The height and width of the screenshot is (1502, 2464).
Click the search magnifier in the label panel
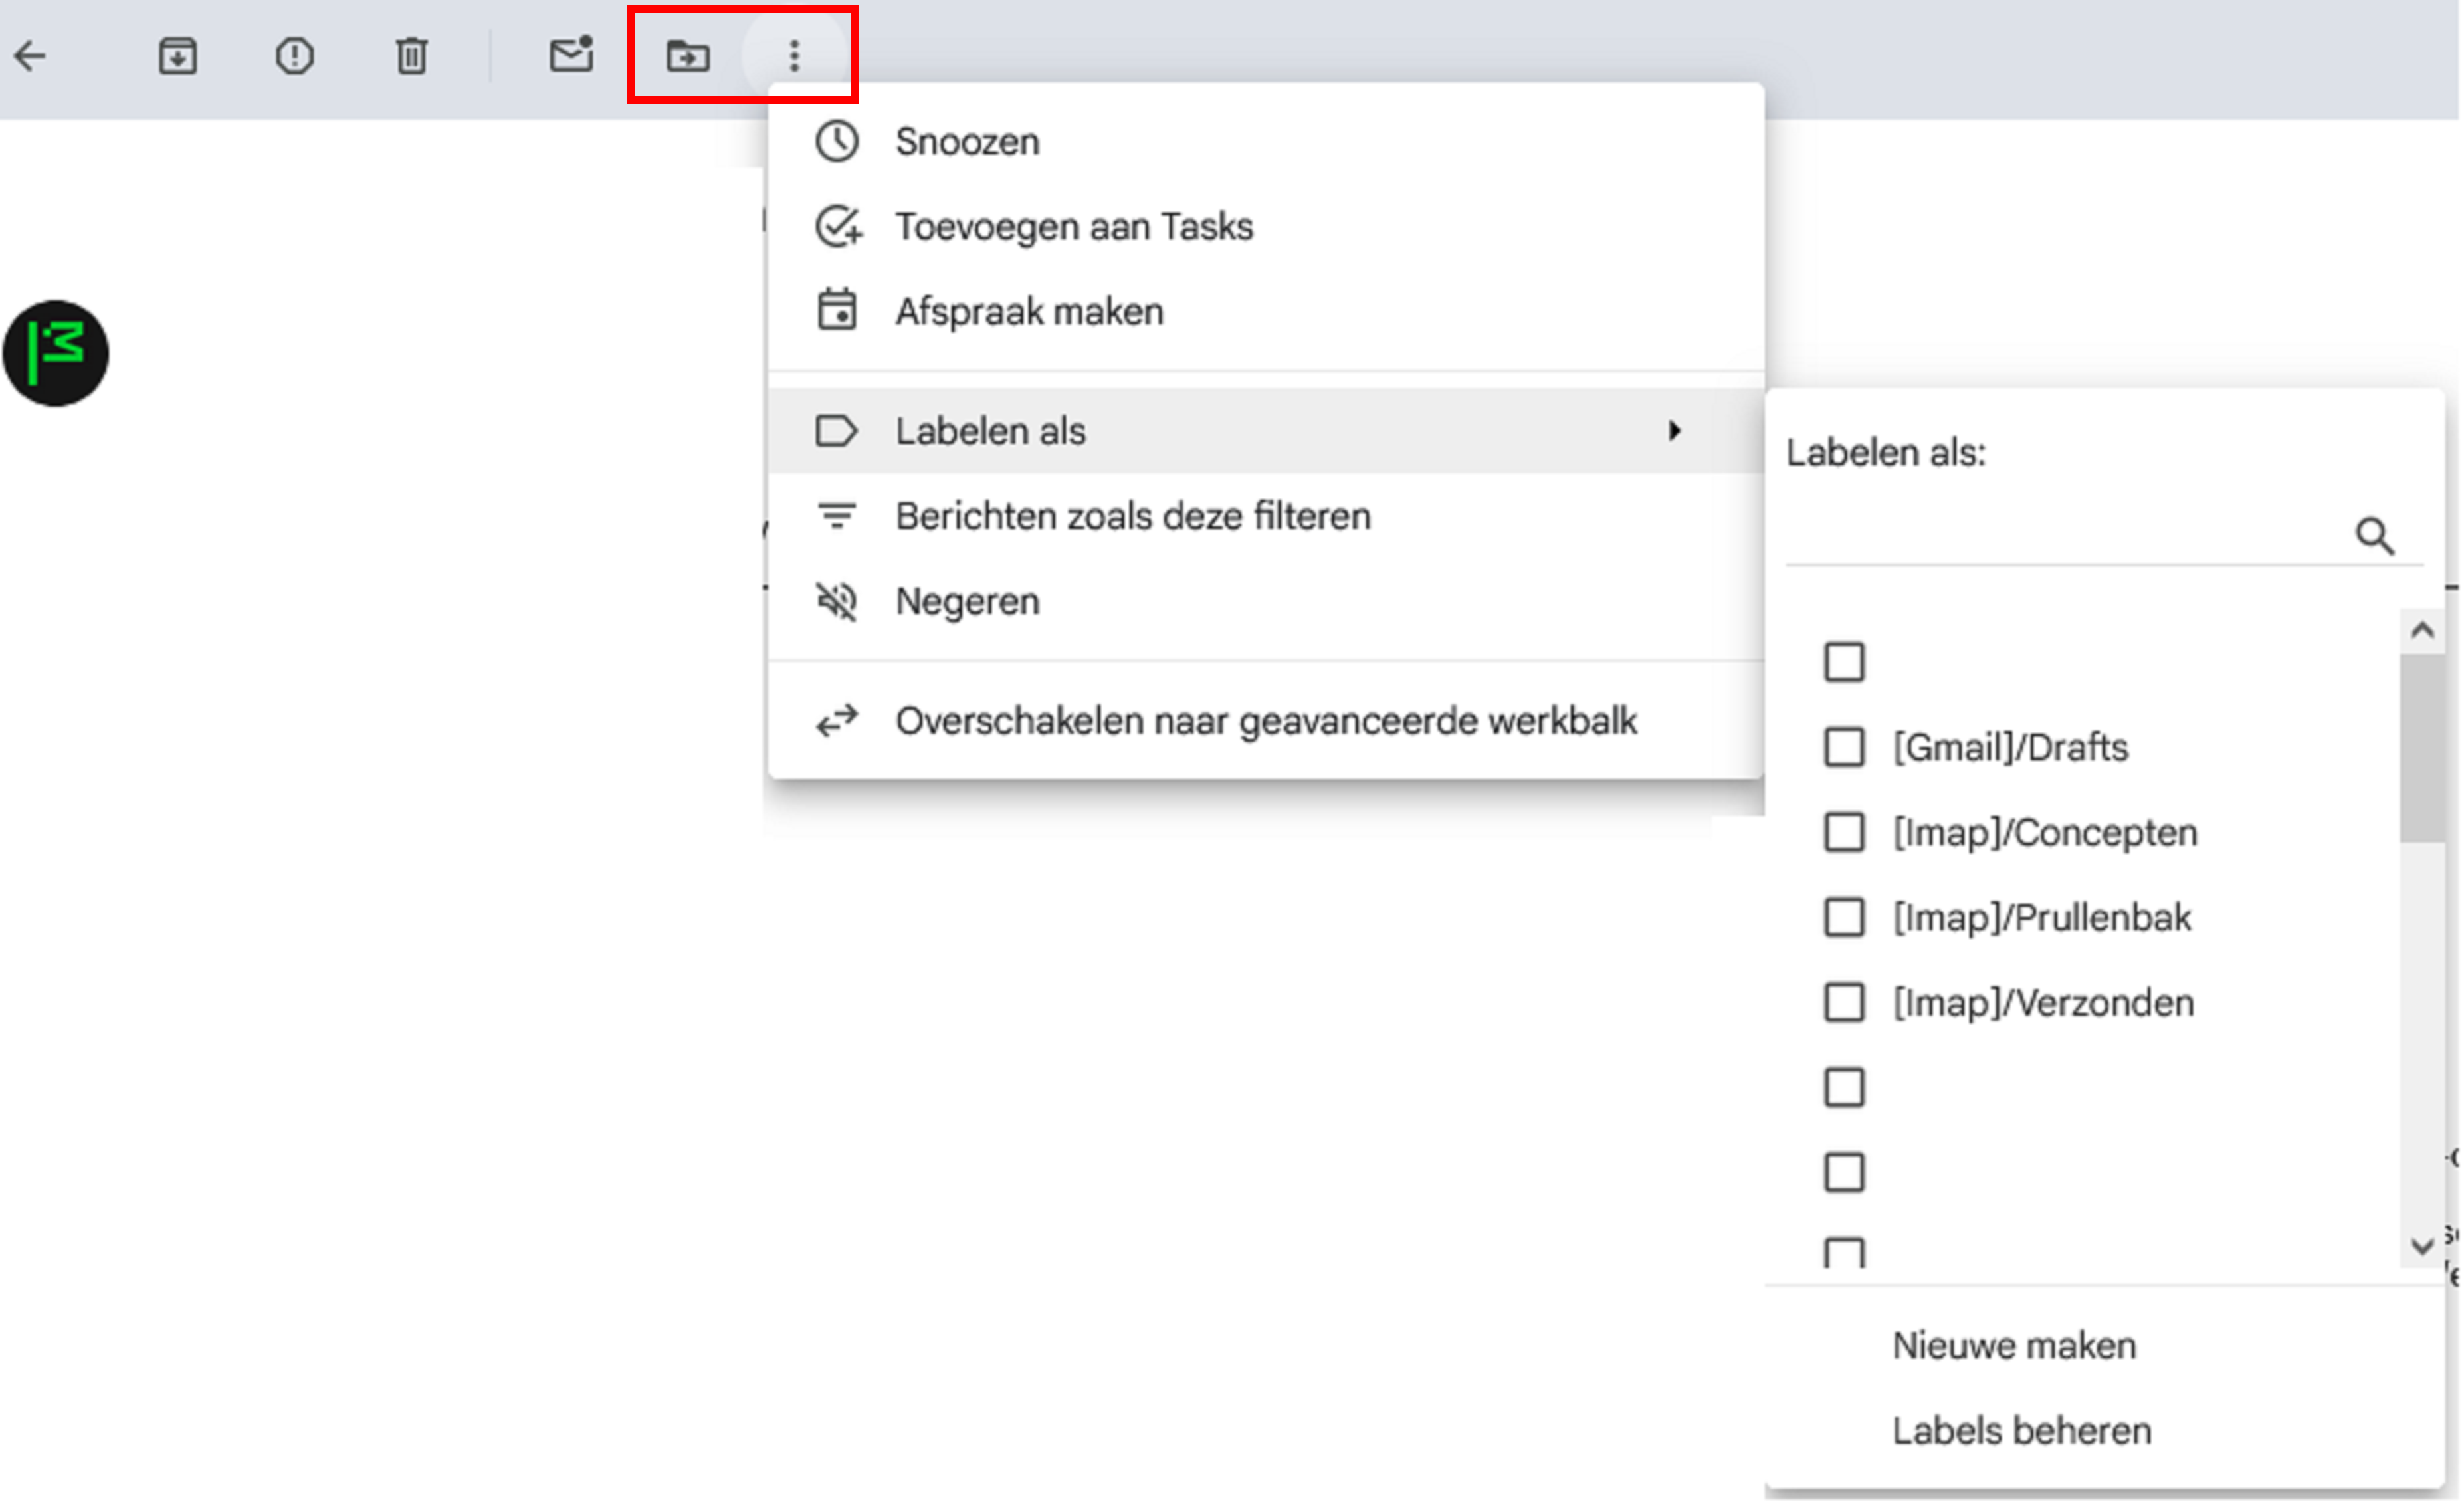pos(2374,536)
